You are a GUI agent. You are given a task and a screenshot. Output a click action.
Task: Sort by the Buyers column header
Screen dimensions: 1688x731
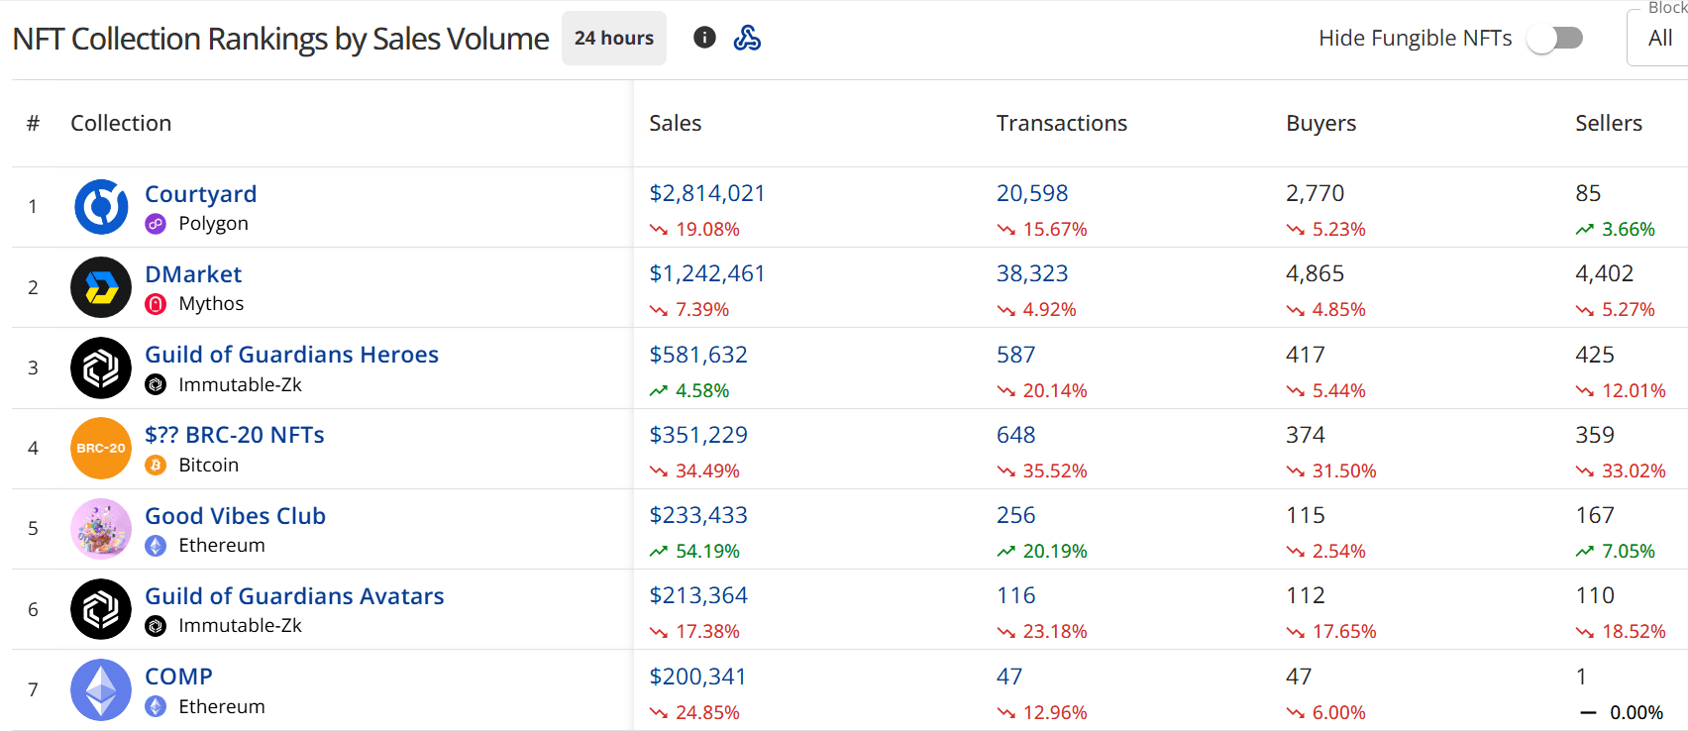tap(1321, 123)
